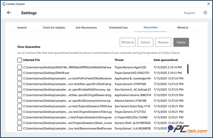Go to the Anti-Ransomware tab
Image resolution: width=213 pixels, height=138 pixels.
[86, 28]
